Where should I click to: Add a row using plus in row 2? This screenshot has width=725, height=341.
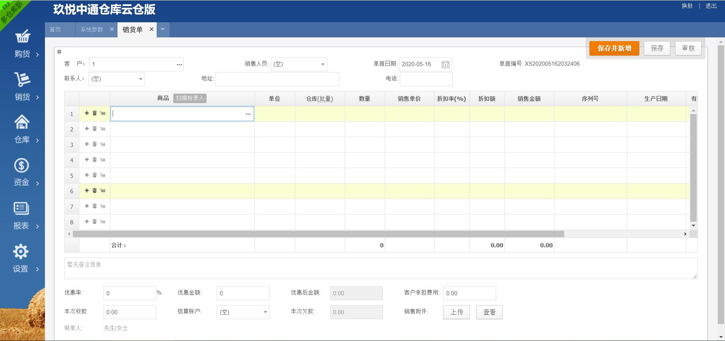(x=87, y=129)
